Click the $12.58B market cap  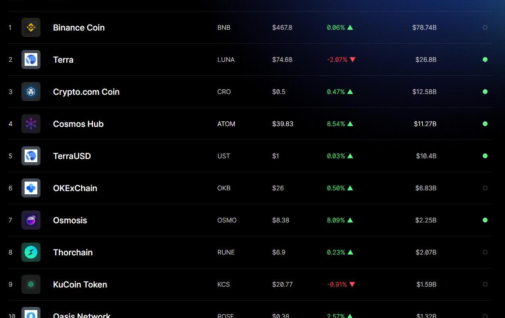(424, 92)
